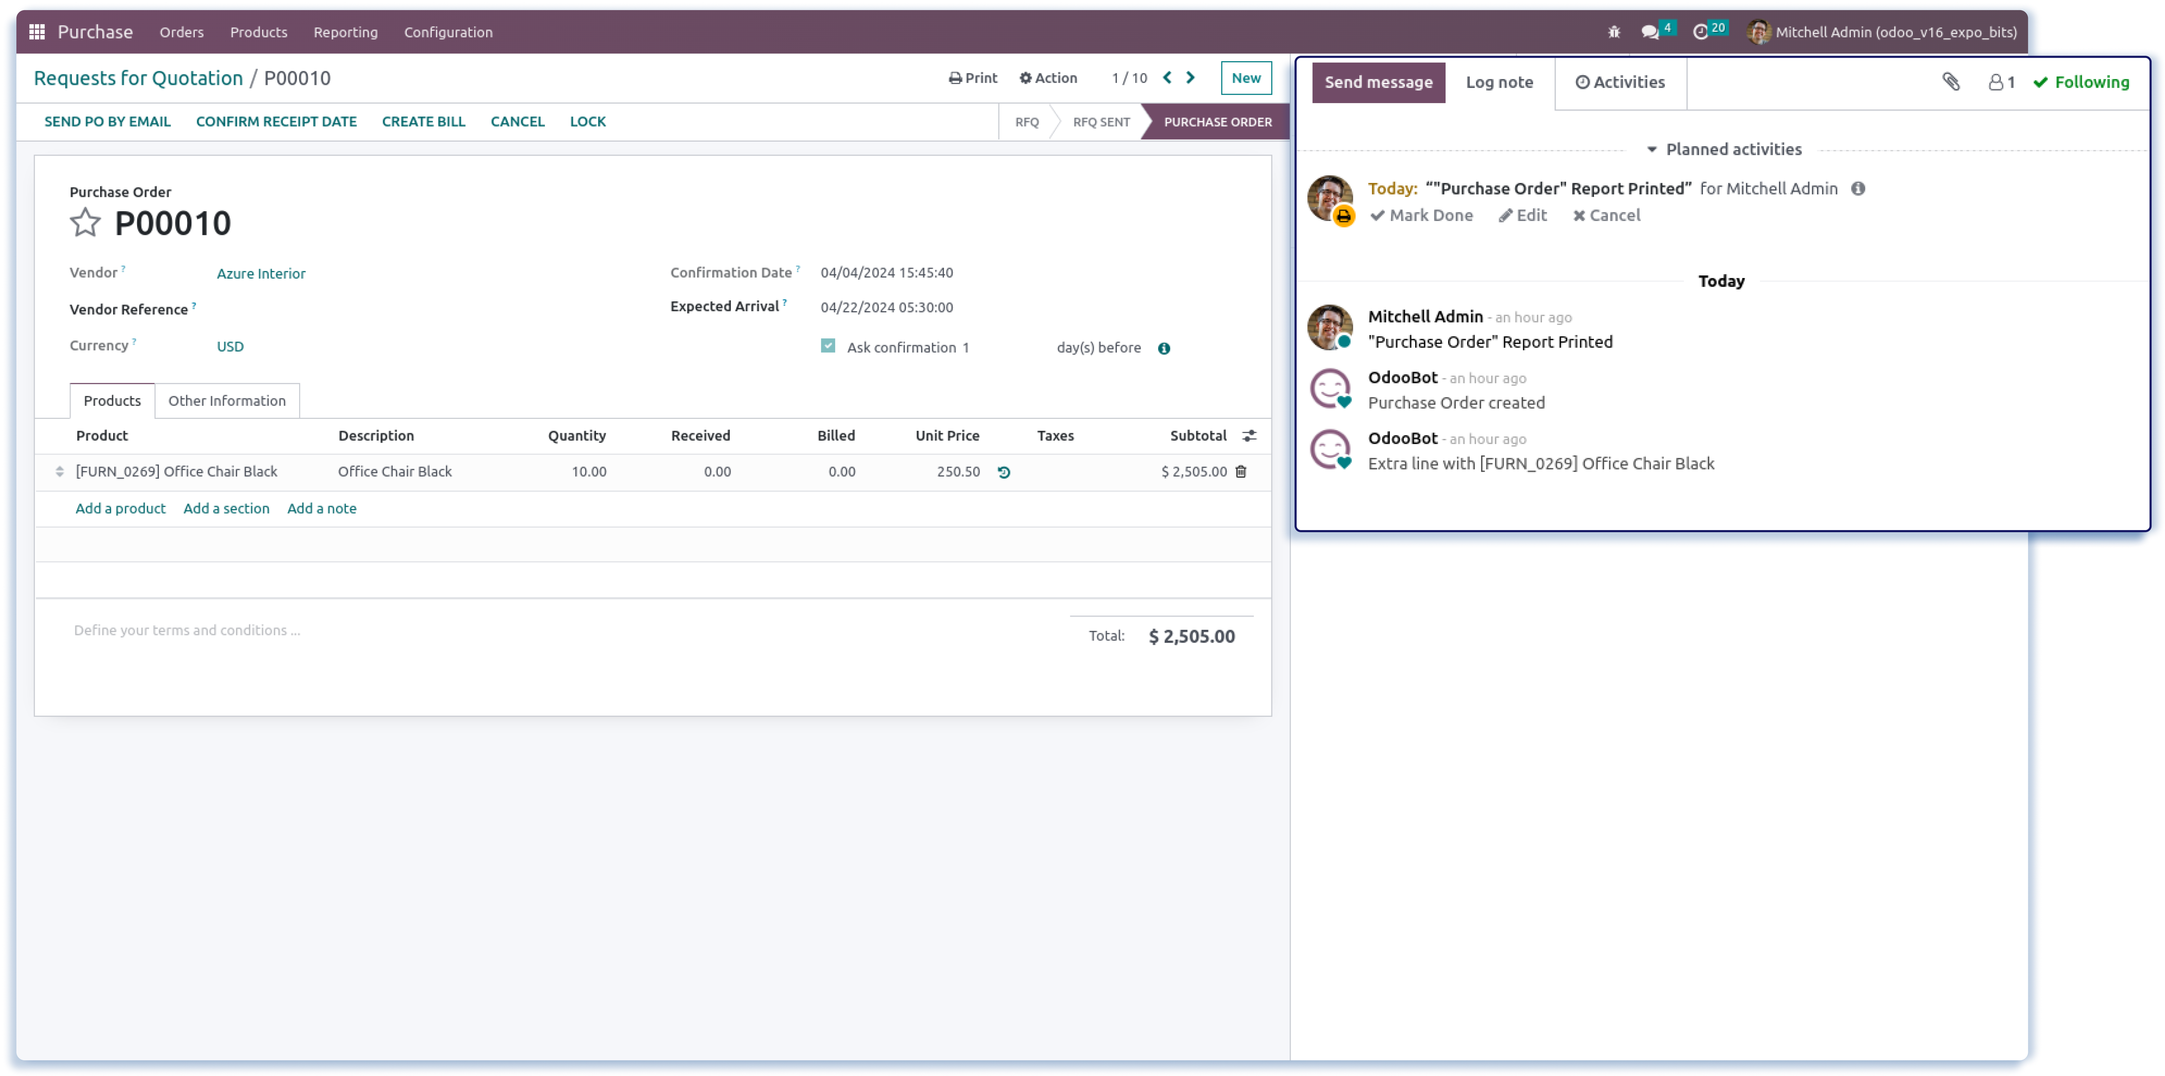Click Log note button
The height and width of the screenshot is (1076, 2165).
tap(1499, 82)
